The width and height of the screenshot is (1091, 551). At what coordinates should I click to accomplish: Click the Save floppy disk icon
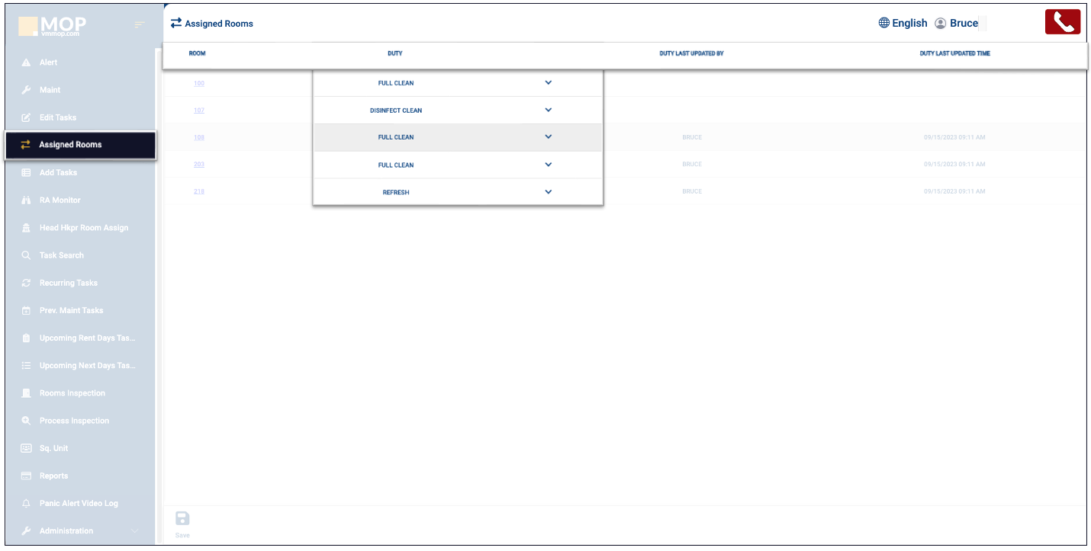(x=182, y=519)
